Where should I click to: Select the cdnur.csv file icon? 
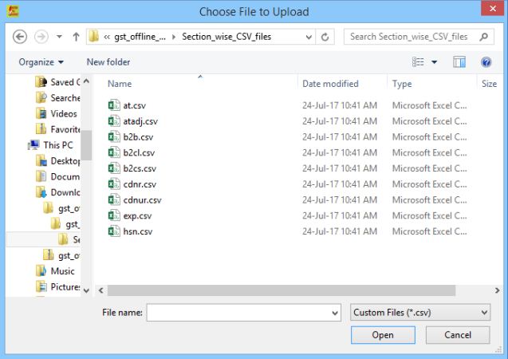tap(114, 199)
